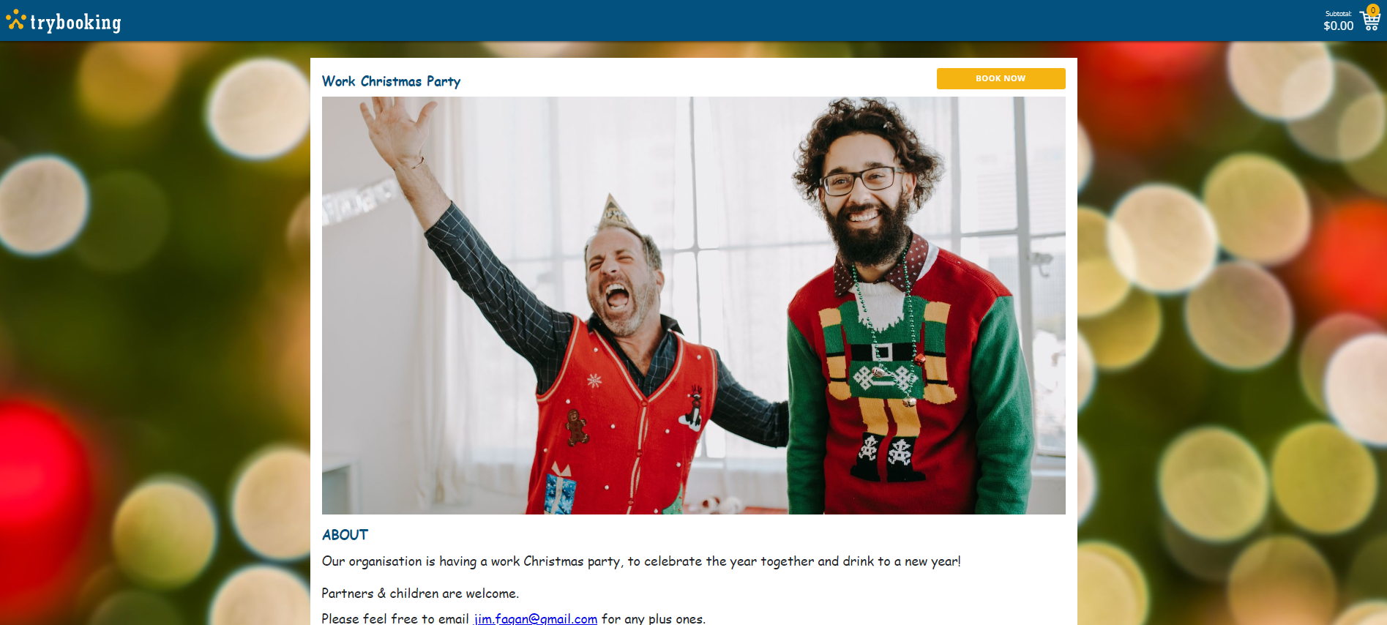Click the 'for any plus ones' text

[x=654, y=619]
